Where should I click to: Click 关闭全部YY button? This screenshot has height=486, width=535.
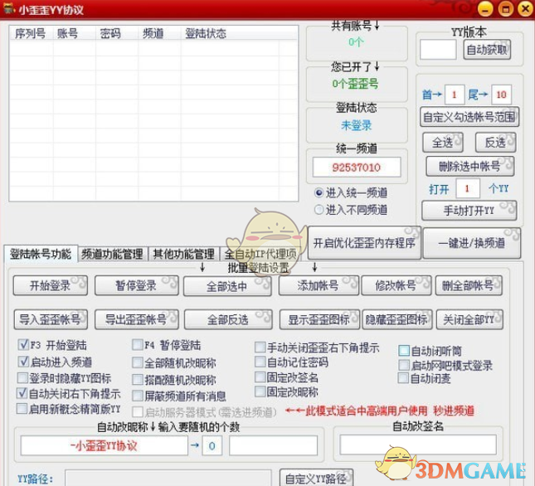469,319
